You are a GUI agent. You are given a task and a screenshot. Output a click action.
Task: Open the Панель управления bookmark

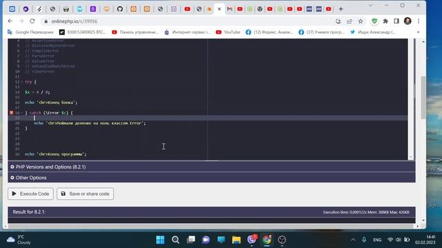click(x=135, y=32)
